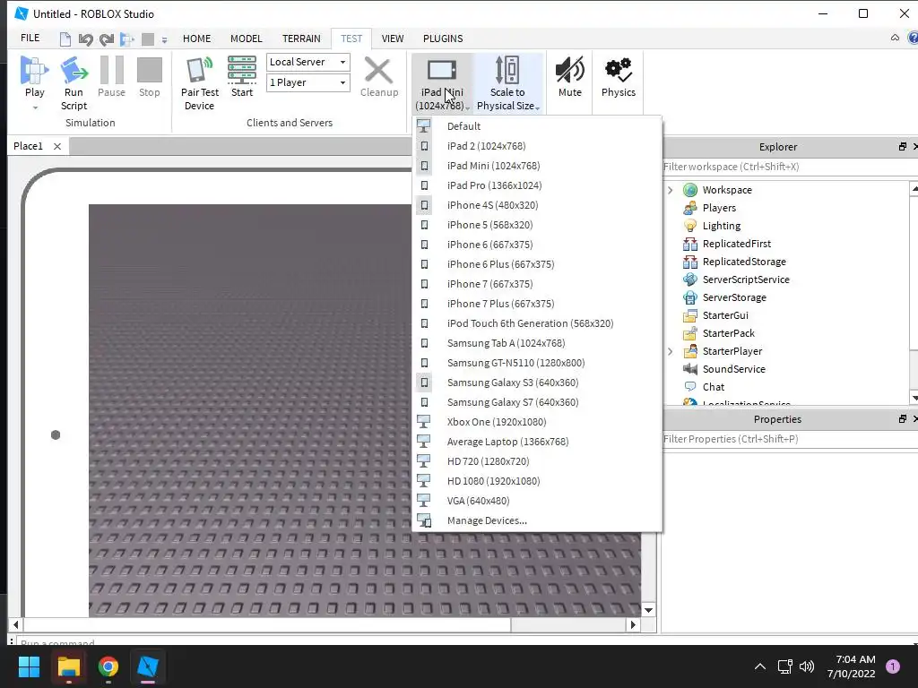Click the Cleanup X icon
This screenshot has width=918, height=688.
(378, 71)
